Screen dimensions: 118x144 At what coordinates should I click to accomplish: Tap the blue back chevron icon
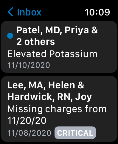click(x=10, y=12)
